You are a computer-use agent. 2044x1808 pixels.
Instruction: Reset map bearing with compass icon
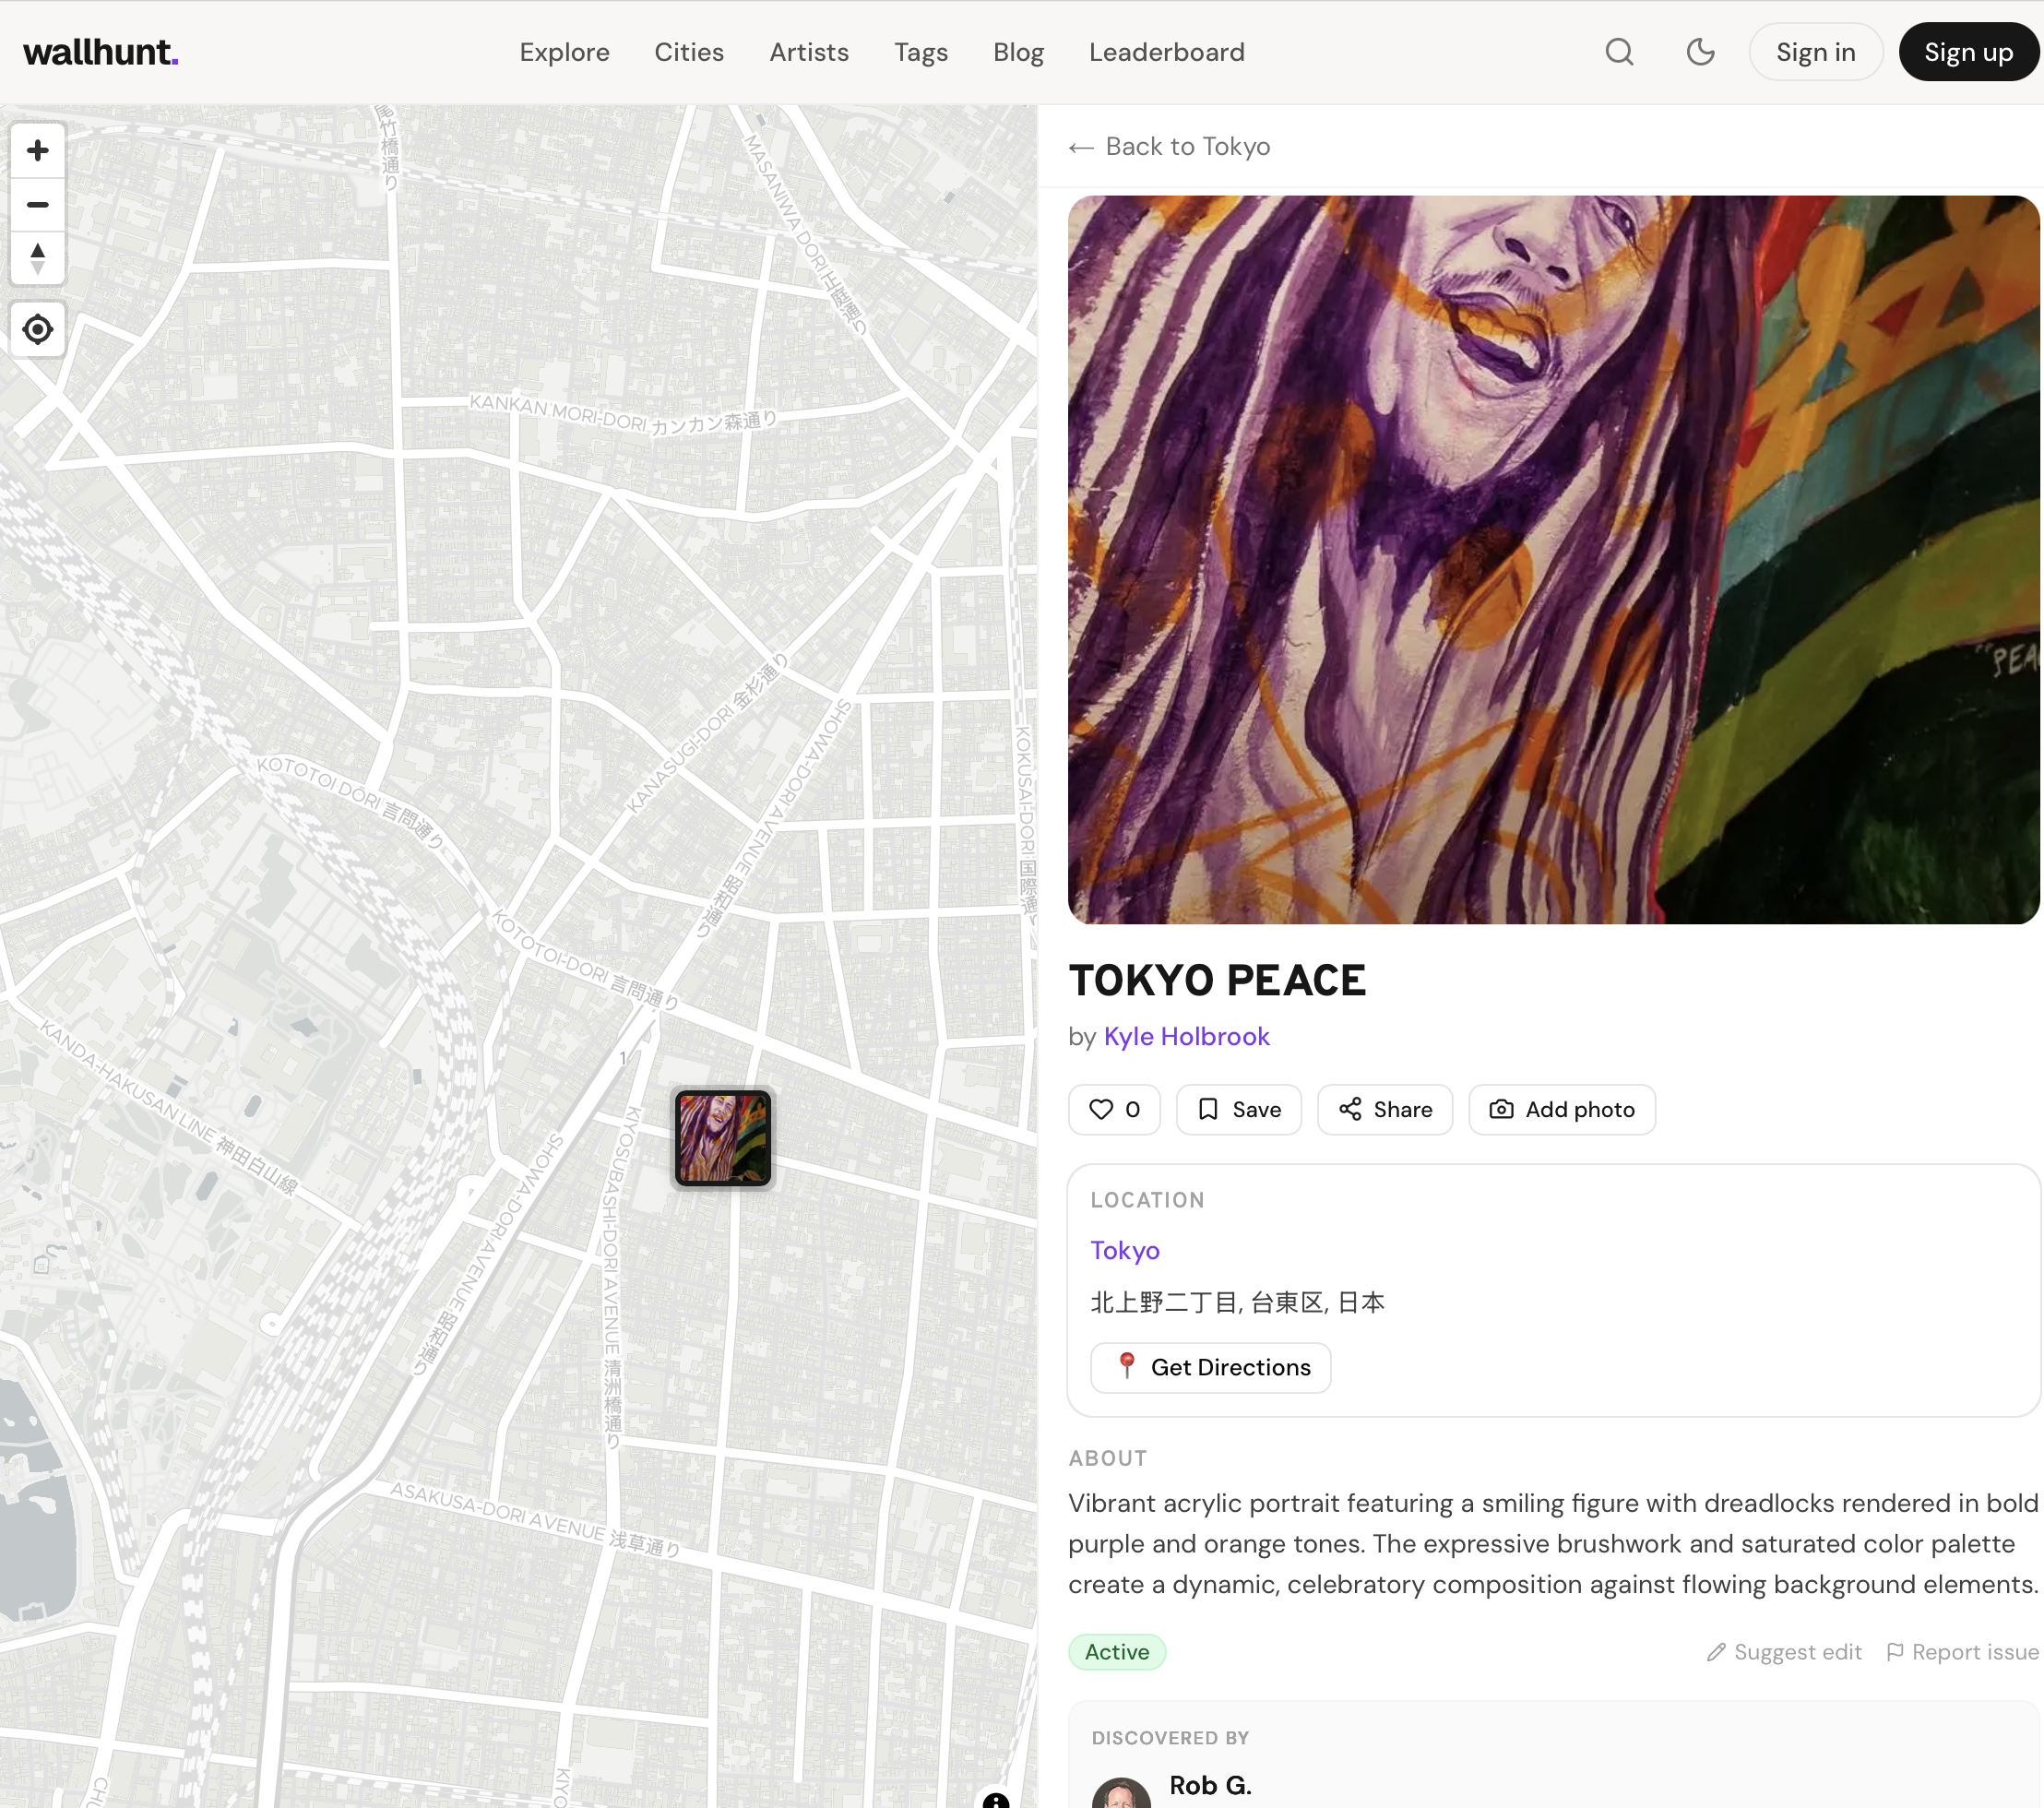[38, 259]
